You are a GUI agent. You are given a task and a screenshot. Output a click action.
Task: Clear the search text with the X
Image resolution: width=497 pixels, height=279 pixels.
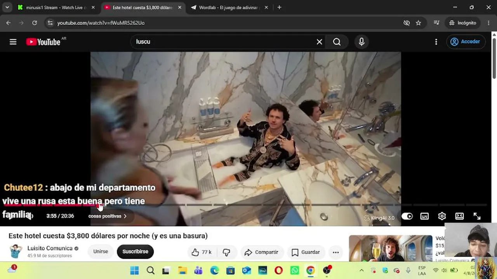pos(319,42)
